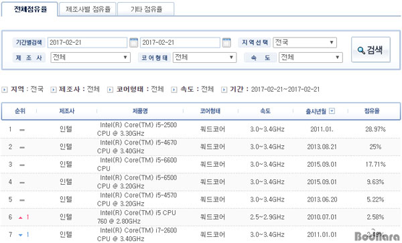The image size is (402, 243).
Task: Click the 2.58% share value
Action: pyautogui.click(x=375, y=217)
